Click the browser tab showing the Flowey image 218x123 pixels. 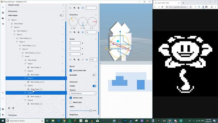pos(167,3)
